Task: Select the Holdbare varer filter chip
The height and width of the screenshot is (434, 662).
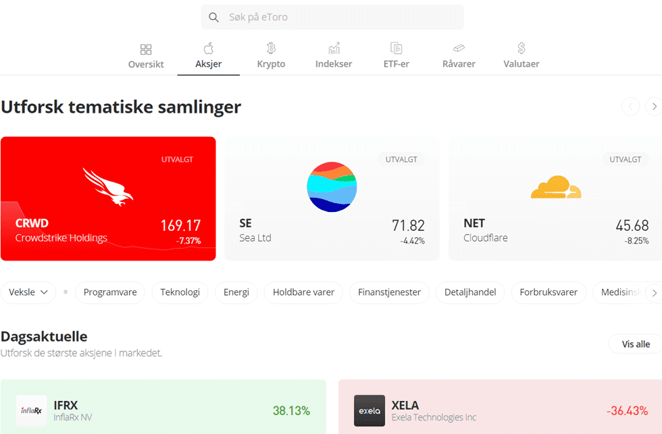Action: coord(303,292)
